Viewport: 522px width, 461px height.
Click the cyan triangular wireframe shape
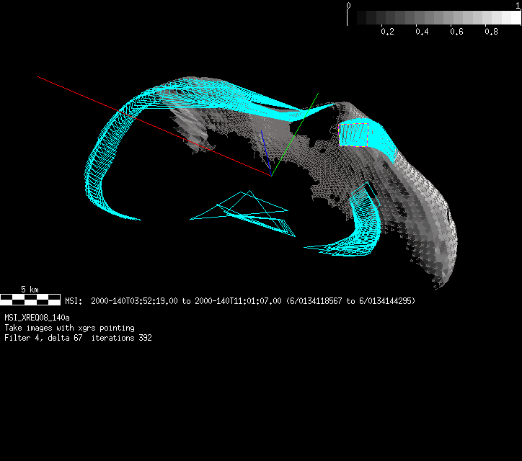pyautogui.click(x=242, y=214)
